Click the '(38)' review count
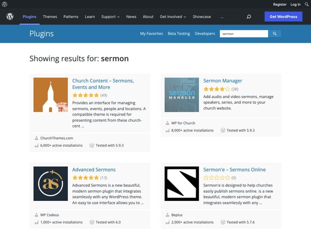Screen dimensions: 311x235 (x=235, y=89)
